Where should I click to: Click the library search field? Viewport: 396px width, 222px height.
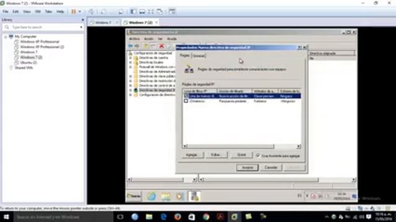43,27
